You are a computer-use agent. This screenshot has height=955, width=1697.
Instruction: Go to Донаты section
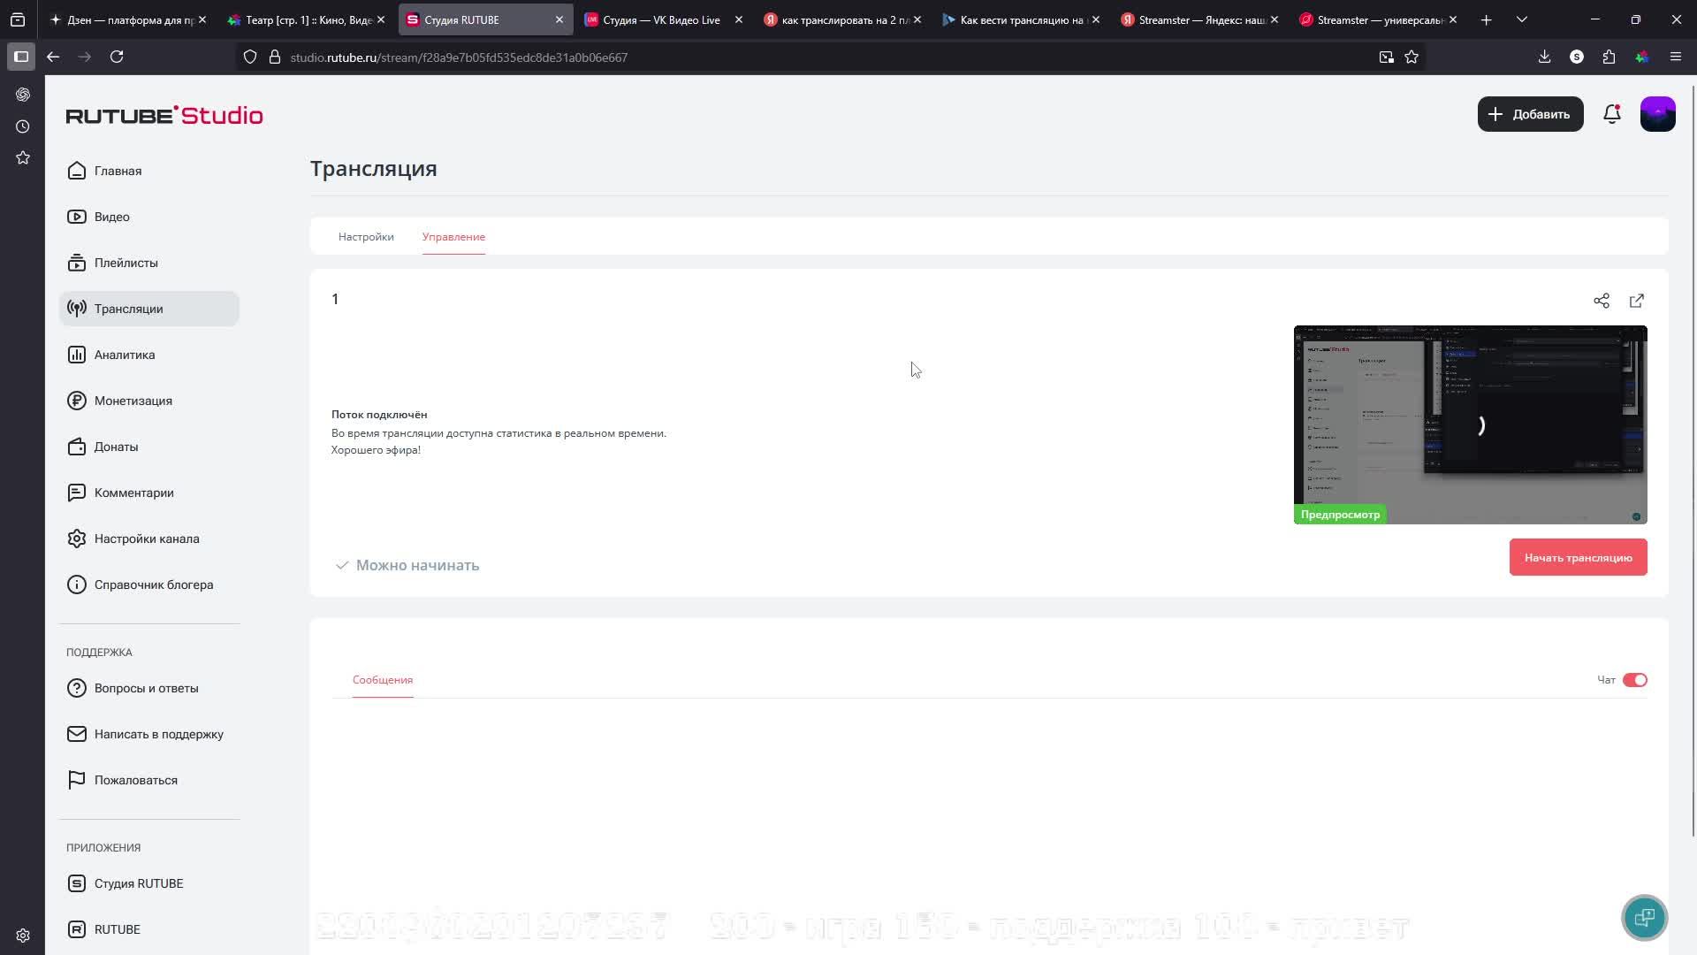pyautogui.click(x=116, y=447)
